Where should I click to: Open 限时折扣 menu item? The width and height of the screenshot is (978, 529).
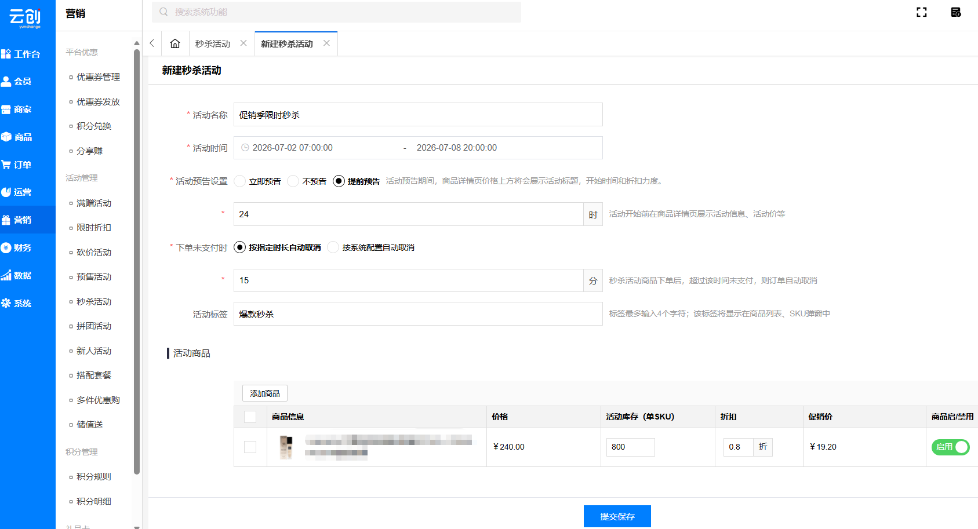click(x=94, y=228)
